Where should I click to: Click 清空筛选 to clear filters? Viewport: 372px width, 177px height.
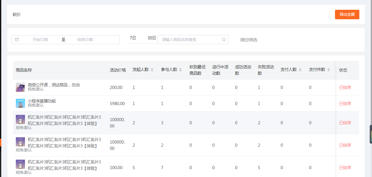[x=248, y=40]
